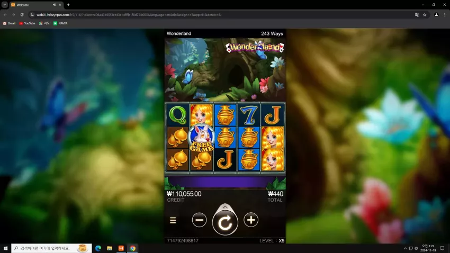Viewport: 450px width, 253px height.
Task: Open the NAVER bookmark
Action: 60,23
